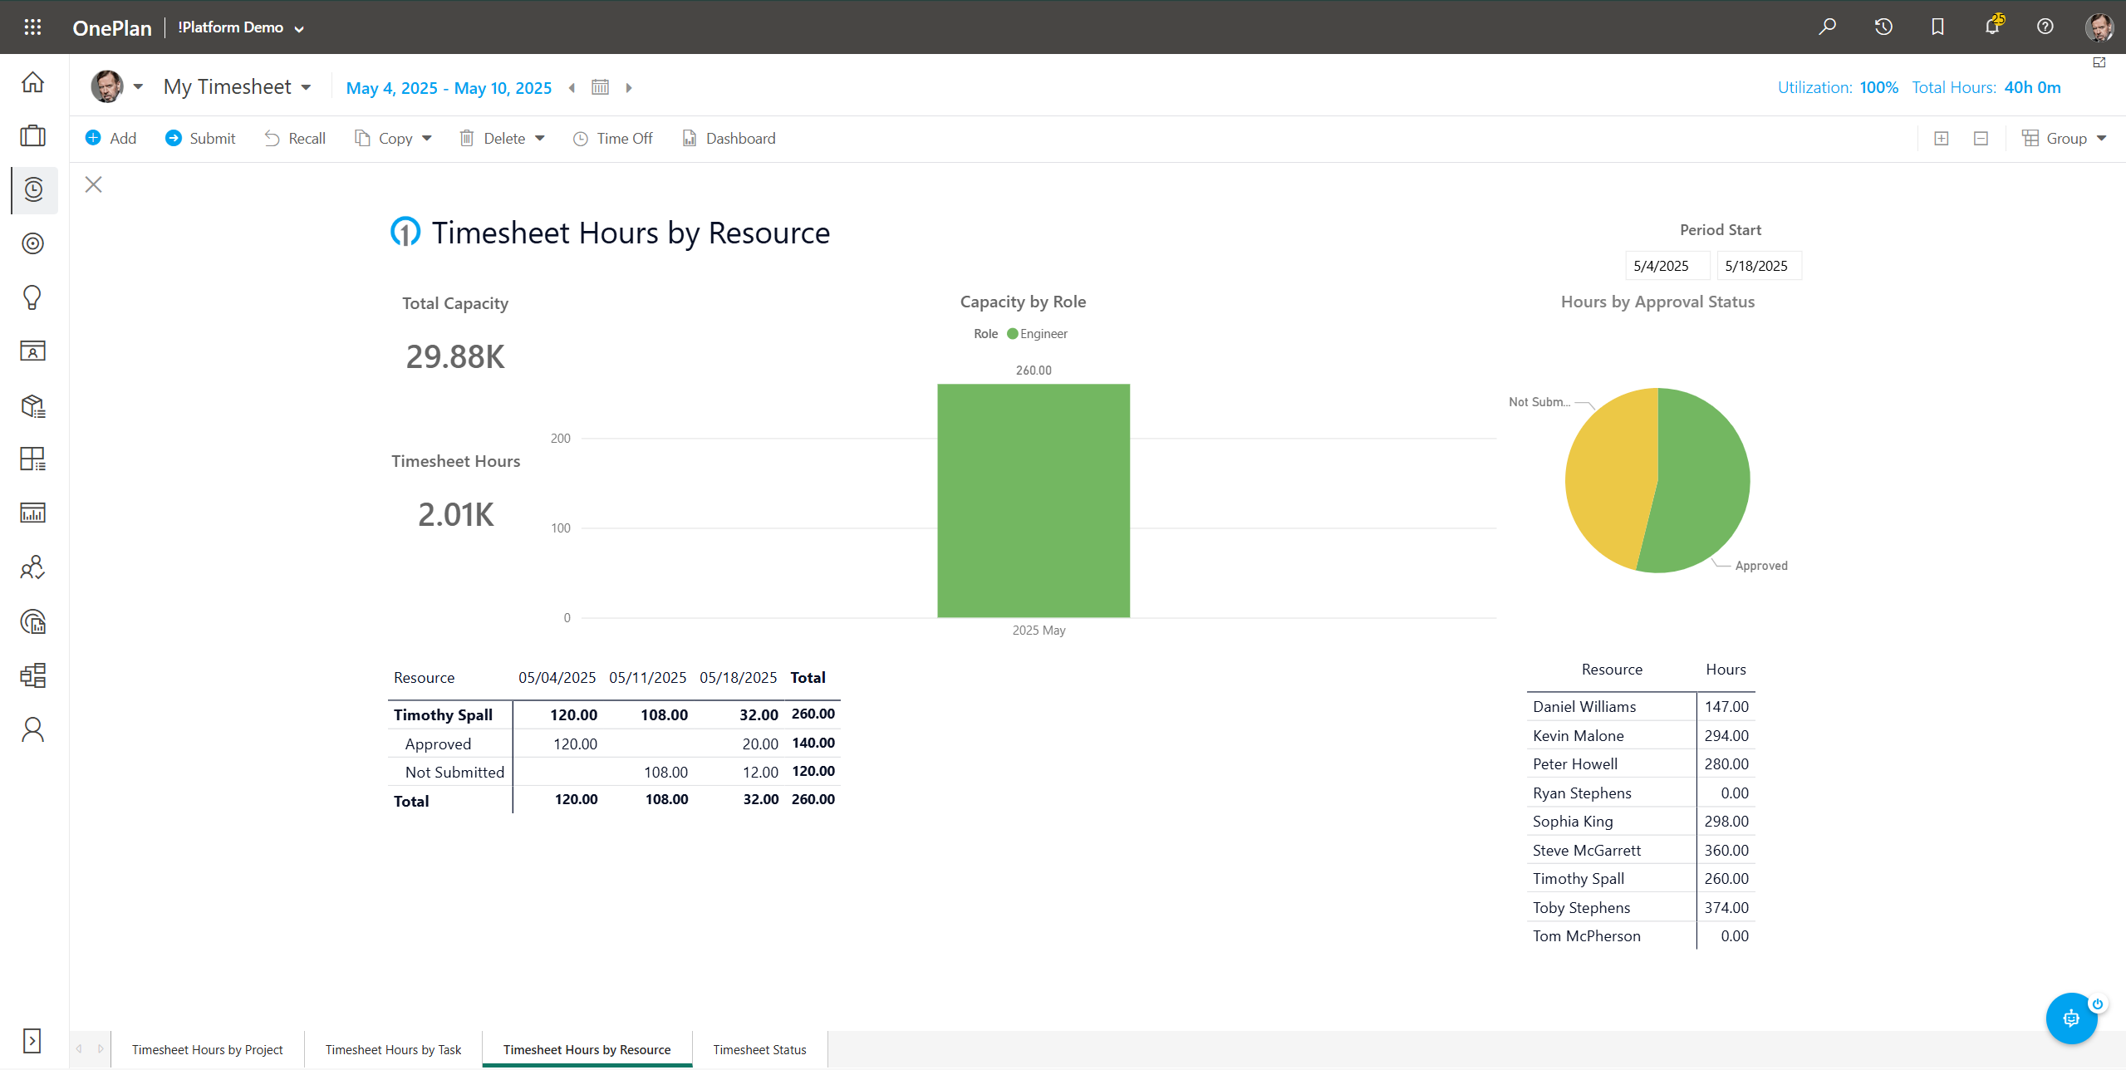This screenshot has height=1070, width=2126.
Task: Open the Timesheets section in the sidebar
Action: point(32,190)
